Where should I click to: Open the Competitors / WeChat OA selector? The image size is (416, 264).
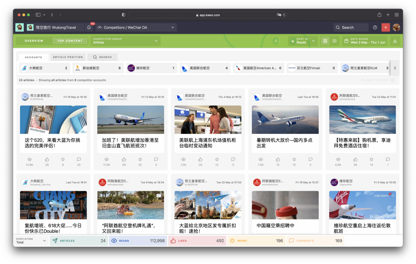[x=136, y=27]
